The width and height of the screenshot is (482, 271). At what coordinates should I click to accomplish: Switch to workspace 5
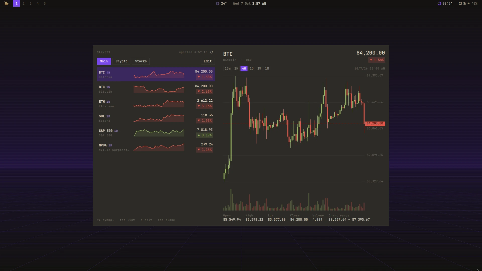[x=45, y=4]
